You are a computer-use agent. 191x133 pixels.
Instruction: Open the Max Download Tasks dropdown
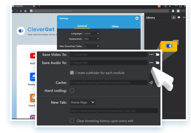tap(92, 46)
